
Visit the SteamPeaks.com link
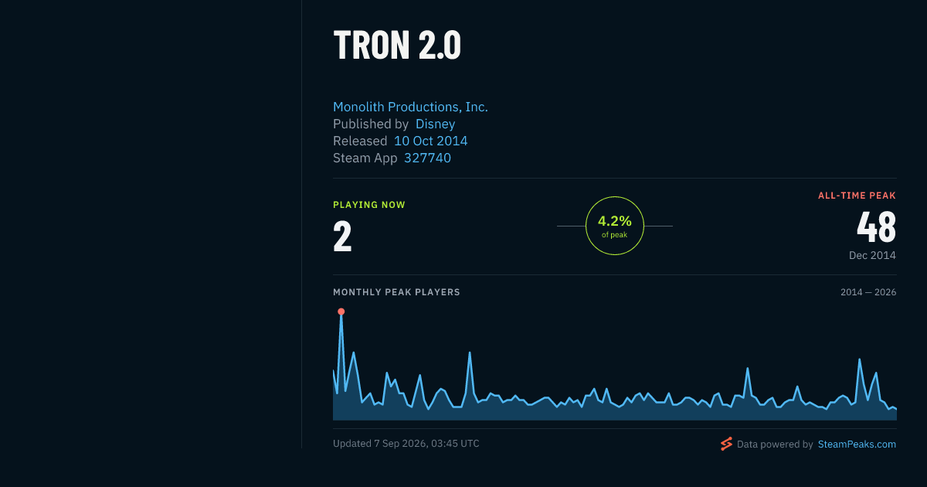[x=857, y=444]
